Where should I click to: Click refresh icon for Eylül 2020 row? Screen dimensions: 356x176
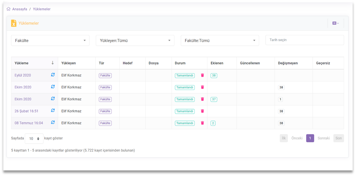pyautogui.click(x=53, y=75)
